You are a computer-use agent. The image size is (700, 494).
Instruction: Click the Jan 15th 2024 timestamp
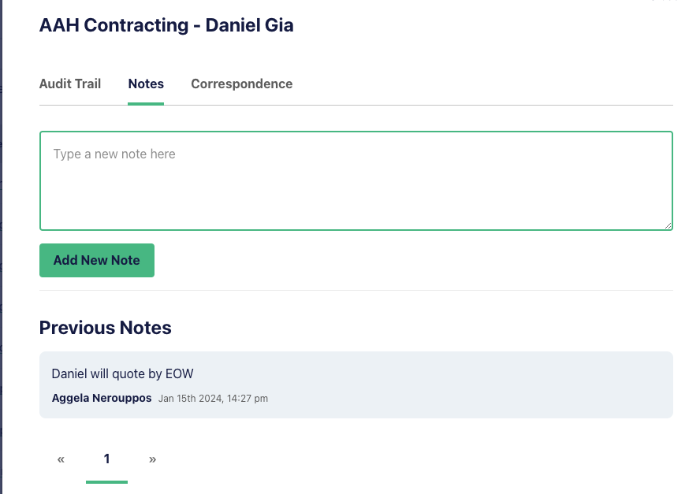213,399
